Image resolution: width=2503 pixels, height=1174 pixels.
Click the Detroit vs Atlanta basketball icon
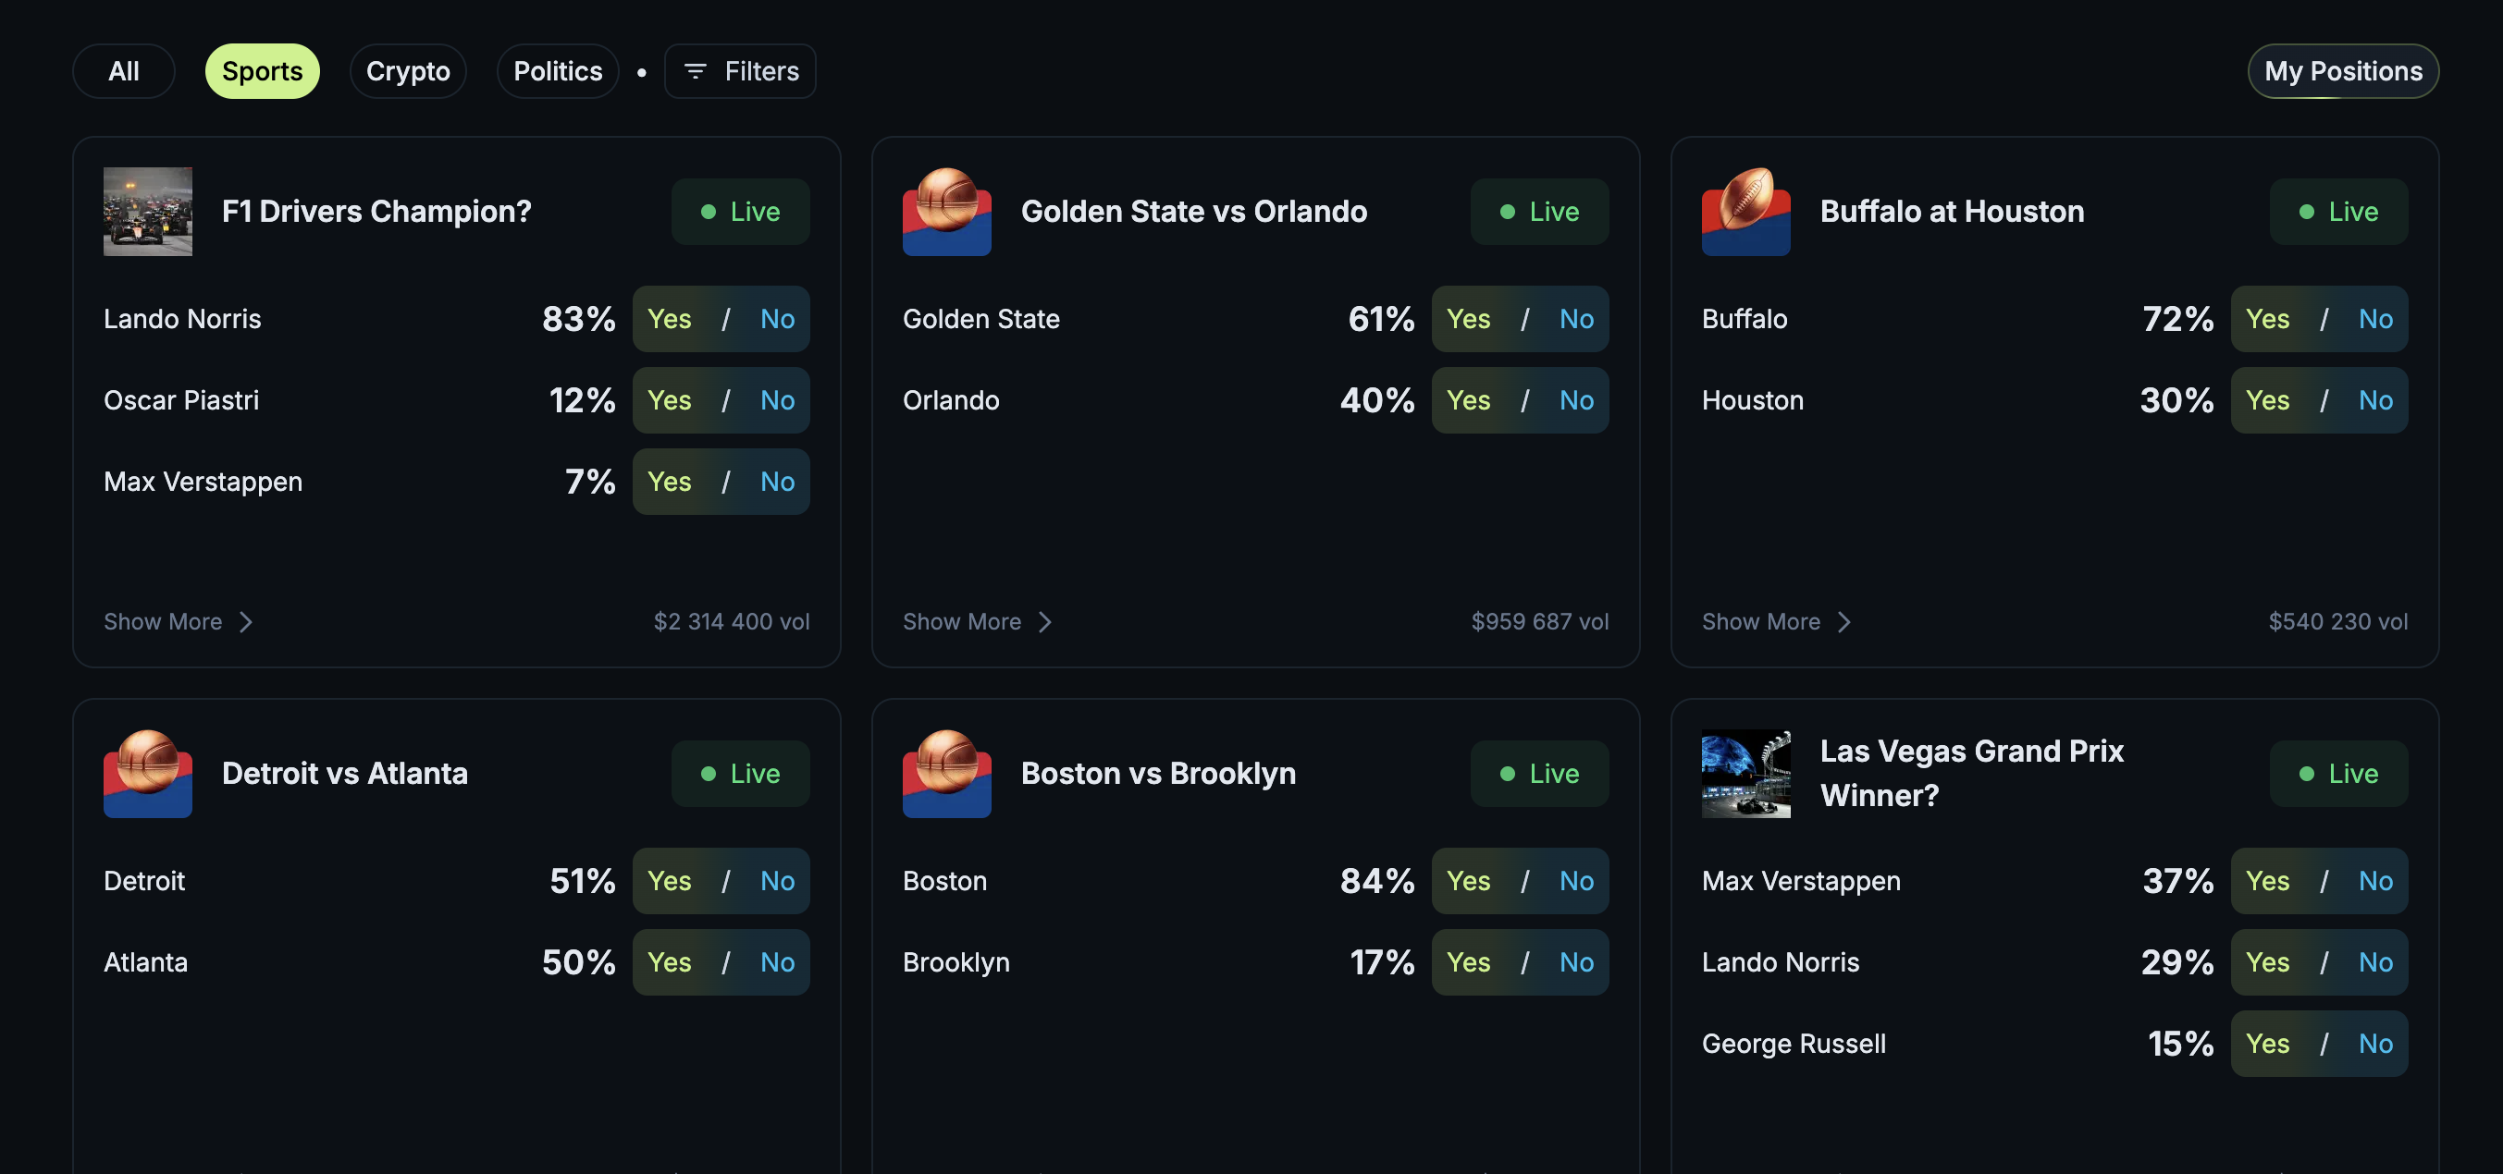click(148, 774)
